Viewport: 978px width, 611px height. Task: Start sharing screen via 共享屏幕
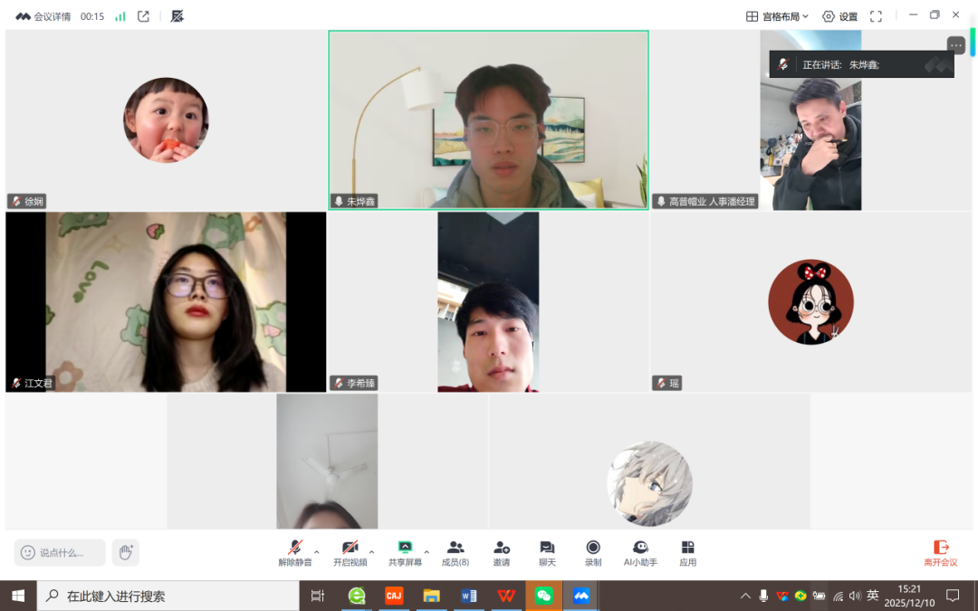click(x=405, y=552)
